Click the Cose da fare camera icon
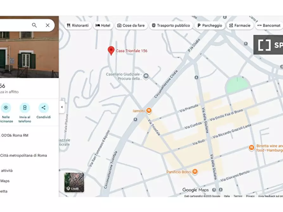 pos(119,25)
